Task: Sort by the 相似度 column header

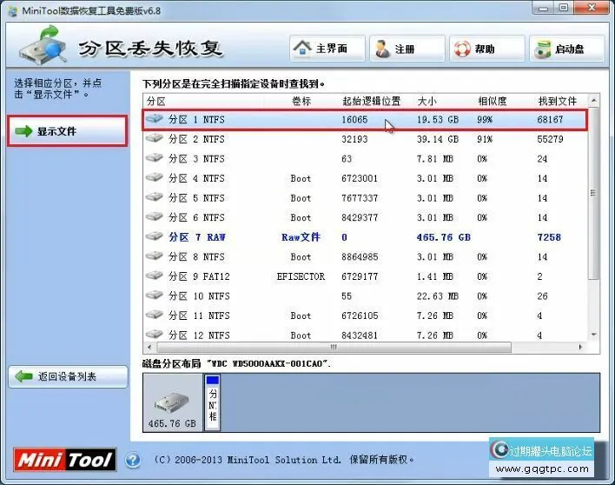Action: [493, 101]
